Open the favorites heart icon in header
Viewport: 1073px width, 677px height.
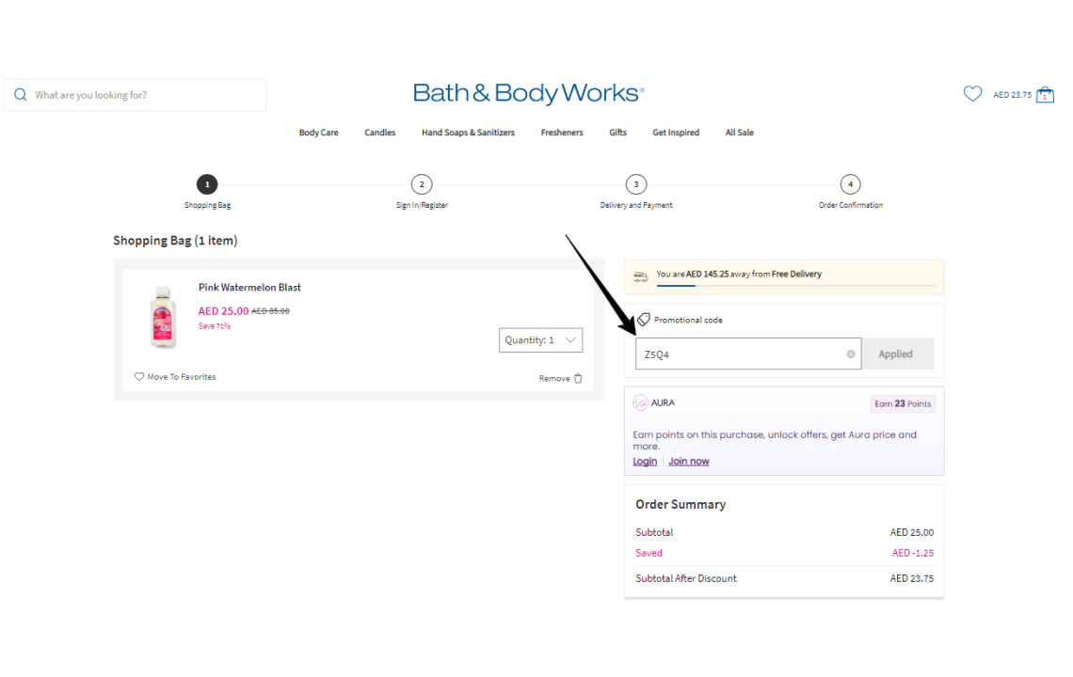(x=972, y=94)
